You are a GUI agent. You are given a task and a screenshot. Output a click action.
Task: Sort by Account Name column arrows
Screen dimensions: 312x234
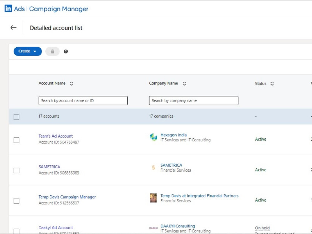click(x=71, y=84)
